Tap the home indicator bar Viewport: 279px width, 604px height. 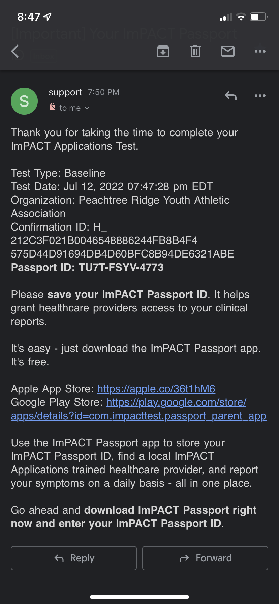tap(139, 597)
